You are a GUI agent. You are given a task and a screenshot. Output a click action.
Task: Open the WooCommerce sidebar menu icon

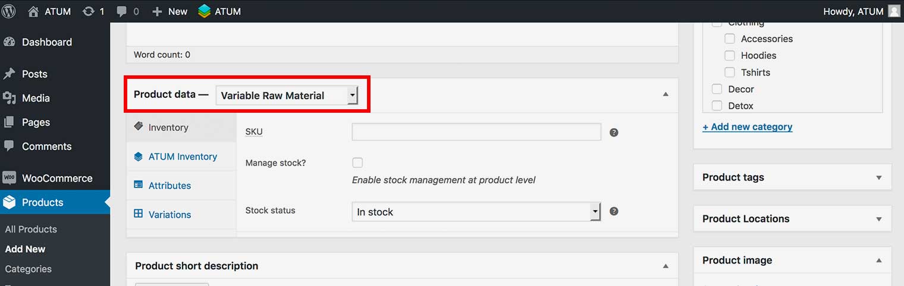pyautogui.click(x=10, y=178)
